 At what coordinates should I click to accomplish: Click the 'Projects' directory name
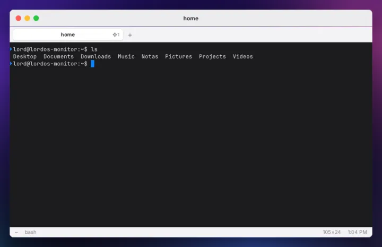(212, 56)
